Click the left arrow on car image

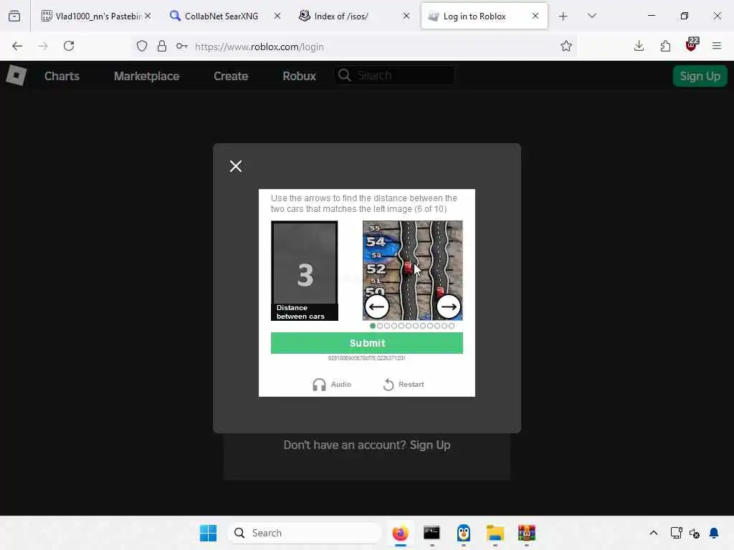[377, 307]
